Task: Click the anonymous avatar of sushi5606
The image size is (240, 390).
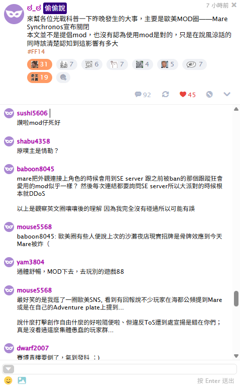Action: click(x=9, y=113)
